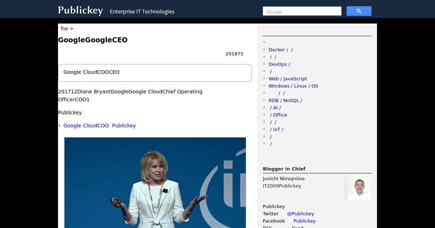Open the Web / JavaScript category
The image size is (435, 228).
pos(288,79)
